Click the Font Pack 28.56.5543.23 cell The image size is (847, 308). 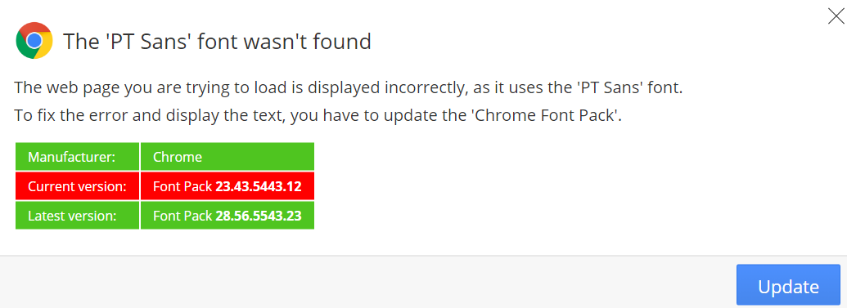228,216
